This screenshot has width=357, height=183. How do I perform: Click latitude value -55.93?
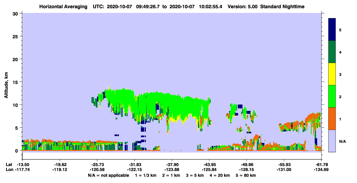[x=284, y=165]
